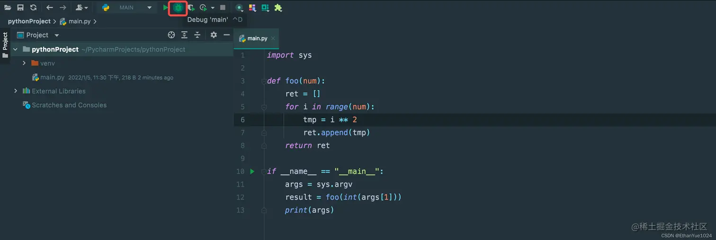
Task: Click line number 6 in the gutter
Action: pos(243,120)
